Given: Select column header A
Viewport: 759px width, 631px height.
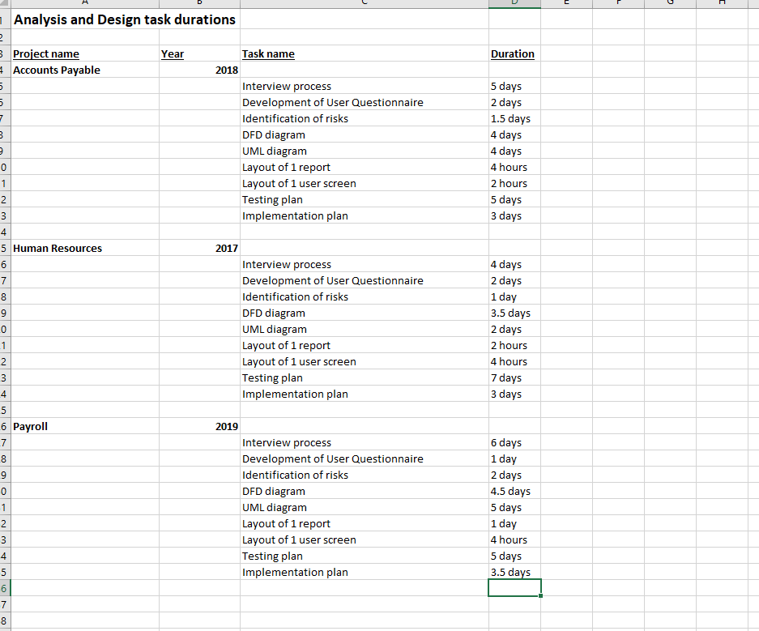Looking at the screenshot, I should (84, 3).
